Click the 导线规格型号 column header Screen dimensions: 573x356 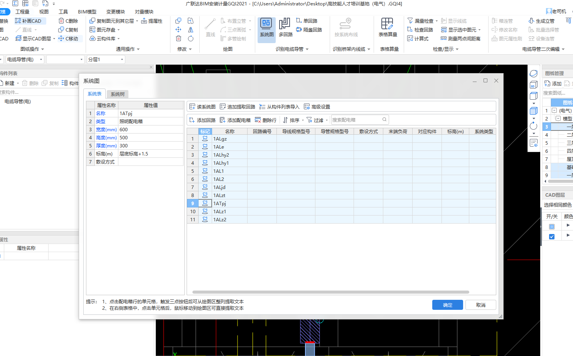[296, 131]
